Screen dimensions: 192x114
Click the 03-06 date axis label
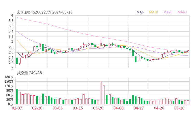coord(57,108)
